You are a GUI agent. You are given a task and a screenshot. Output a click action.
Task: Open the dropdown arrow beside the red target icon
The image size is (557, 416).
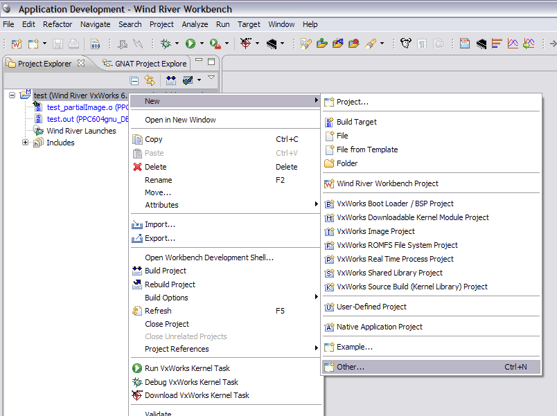click(x=257, y=44)
